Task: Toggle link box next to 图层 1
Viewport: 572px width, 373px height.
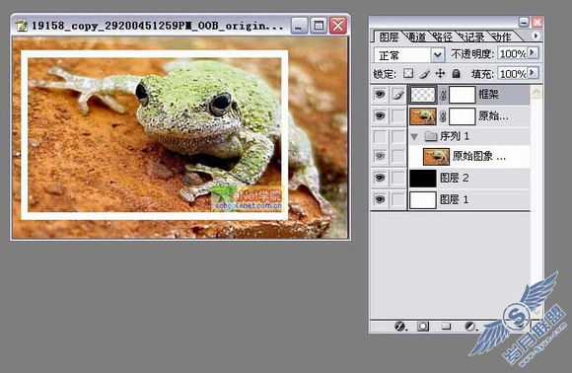Action: 398,199
